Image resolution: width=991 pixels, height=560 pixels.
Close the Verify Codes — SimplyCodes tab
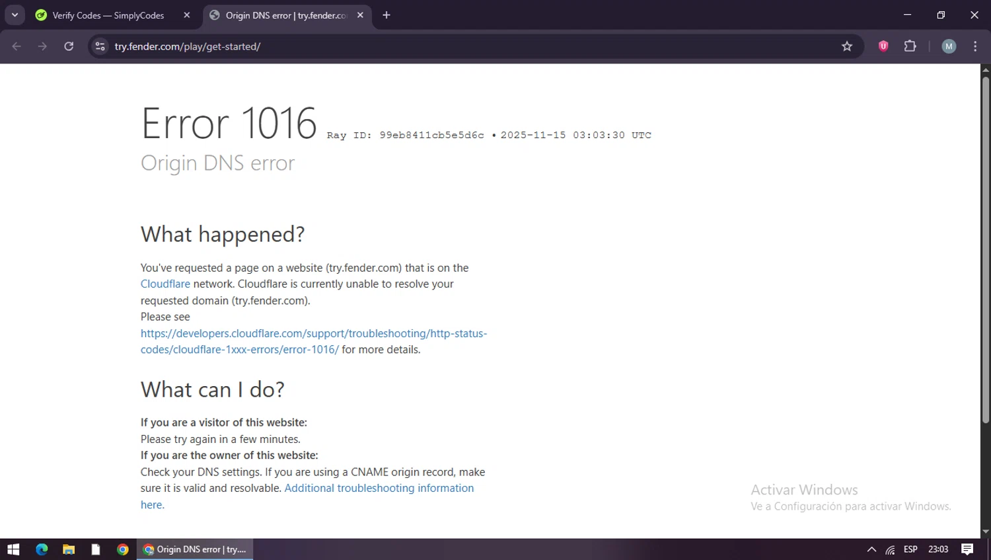click(187, 15)
